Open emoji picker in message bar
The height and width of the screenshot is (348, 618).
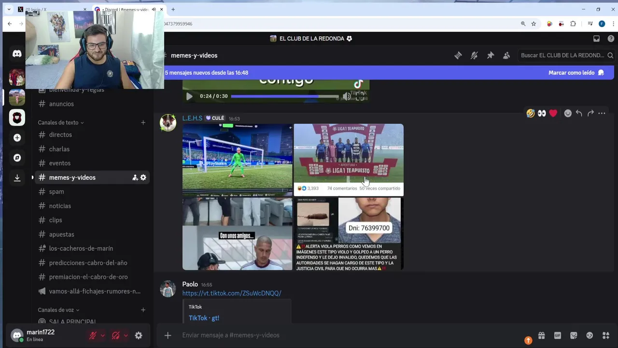[590, 335]
